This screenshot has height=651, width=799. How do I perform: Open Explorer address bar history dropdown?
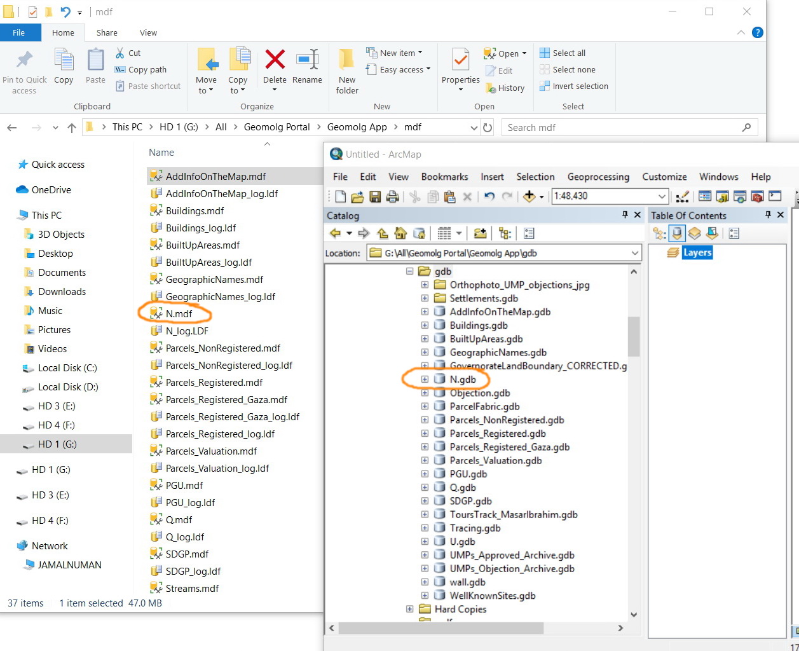474,127
